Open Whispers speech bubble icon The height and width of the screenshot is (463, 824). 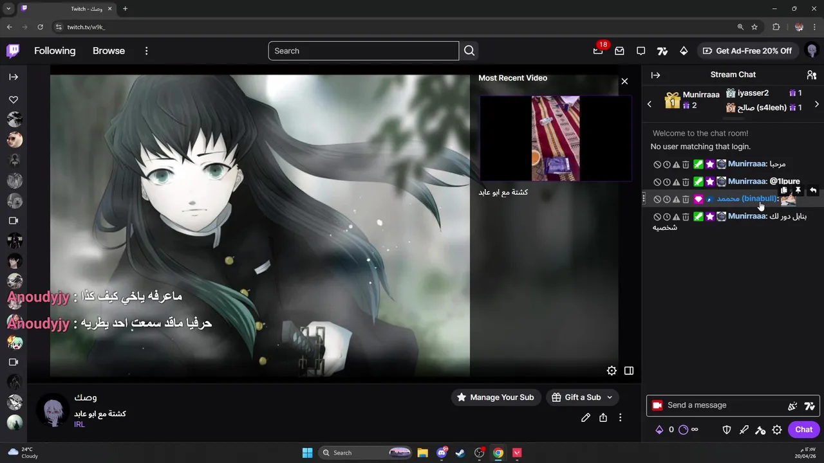641,51
